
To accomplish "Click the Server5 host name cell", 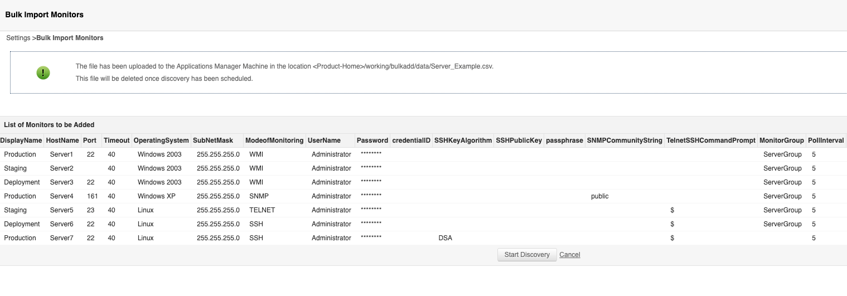I will pyautogui.click(x=62, y=210).
